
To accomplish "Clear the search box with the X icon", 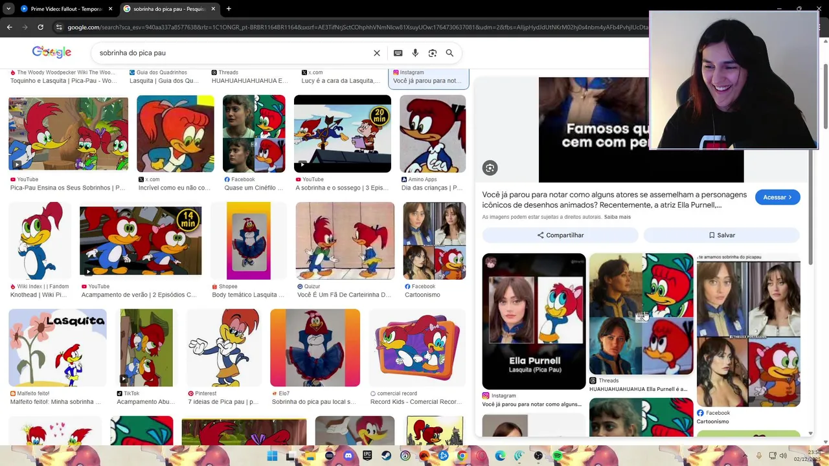I will point(377,53).
